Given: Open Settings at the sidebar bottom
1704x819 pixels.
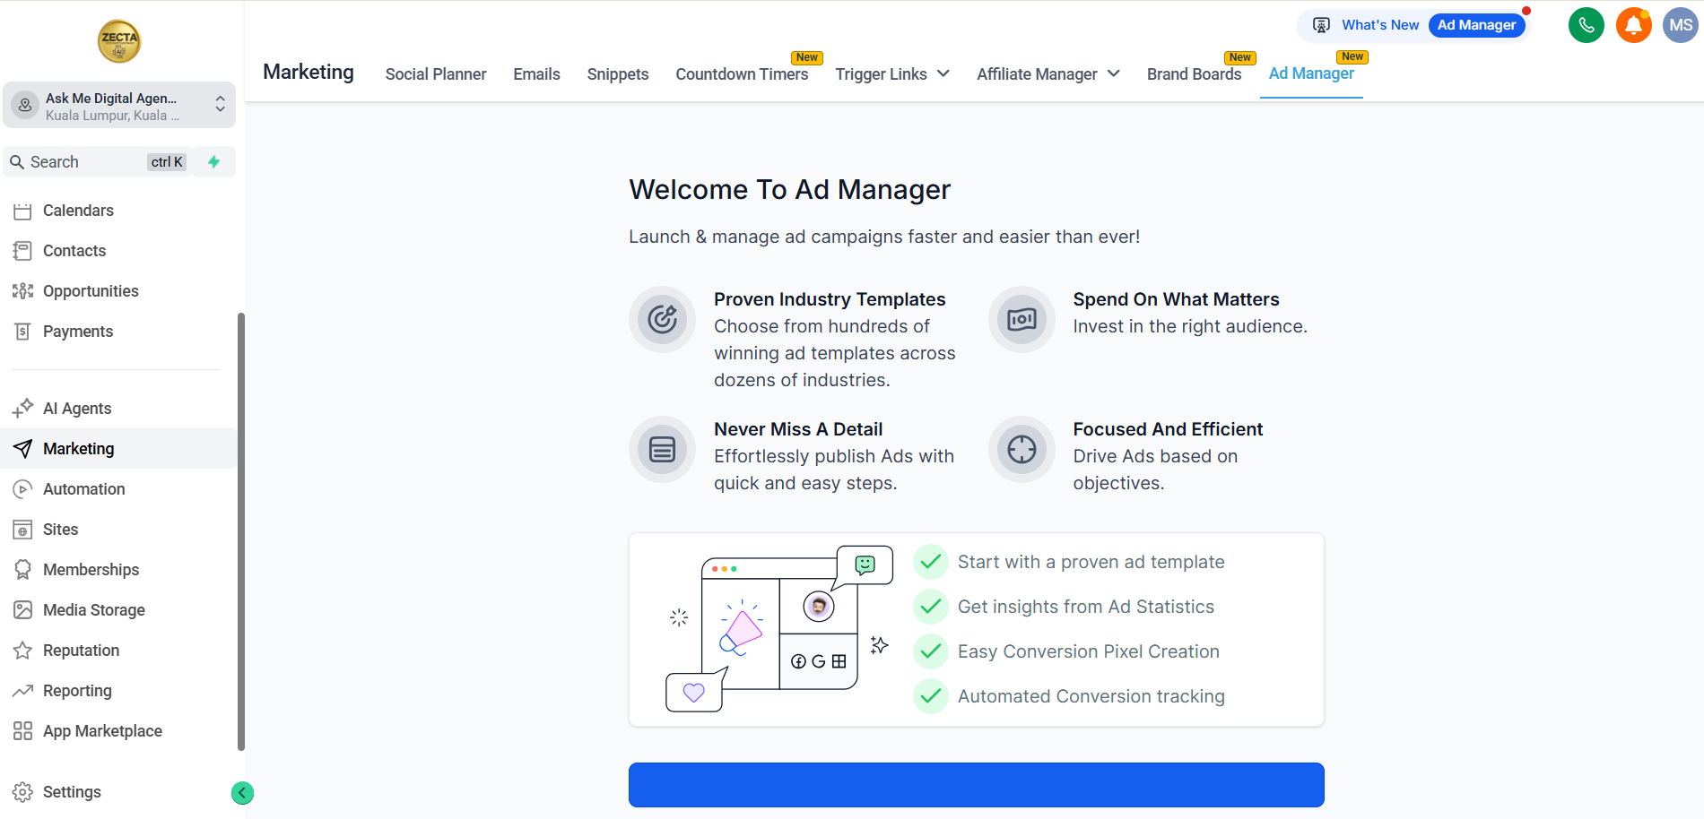Looking at the screenshot, I should tap(72, 792).
